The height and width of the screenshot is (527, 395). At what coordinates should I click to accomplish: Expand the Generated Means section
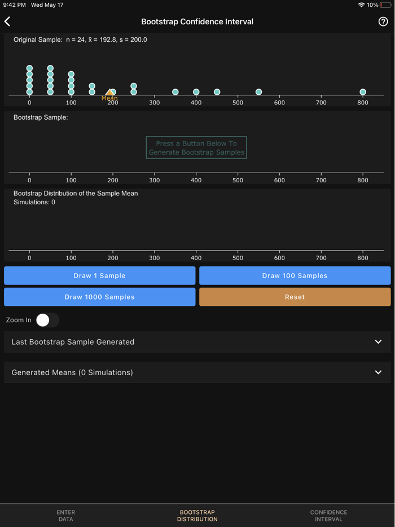coord(197,372)
